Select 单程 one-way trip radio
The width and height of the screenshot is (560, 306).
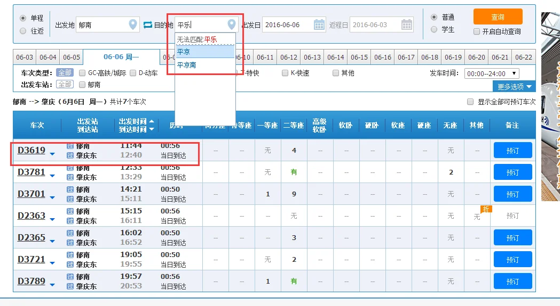(x=23, y=18)
